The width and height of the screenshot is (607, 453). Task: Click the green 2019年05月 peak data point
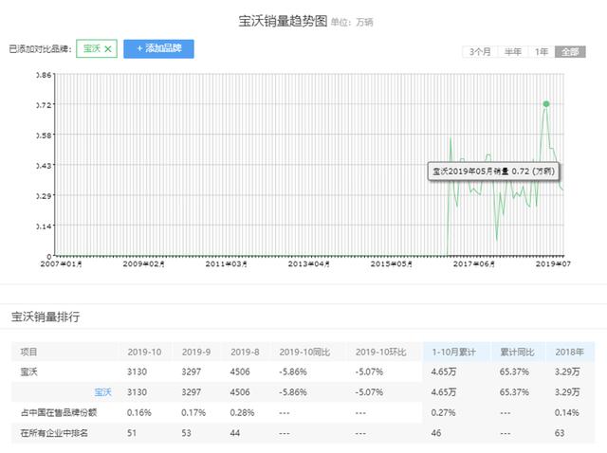[546, 103]
